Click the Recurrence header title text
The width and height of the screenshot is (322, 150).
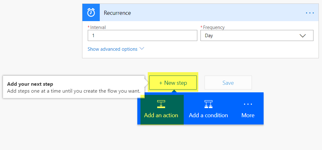[117, 13]
